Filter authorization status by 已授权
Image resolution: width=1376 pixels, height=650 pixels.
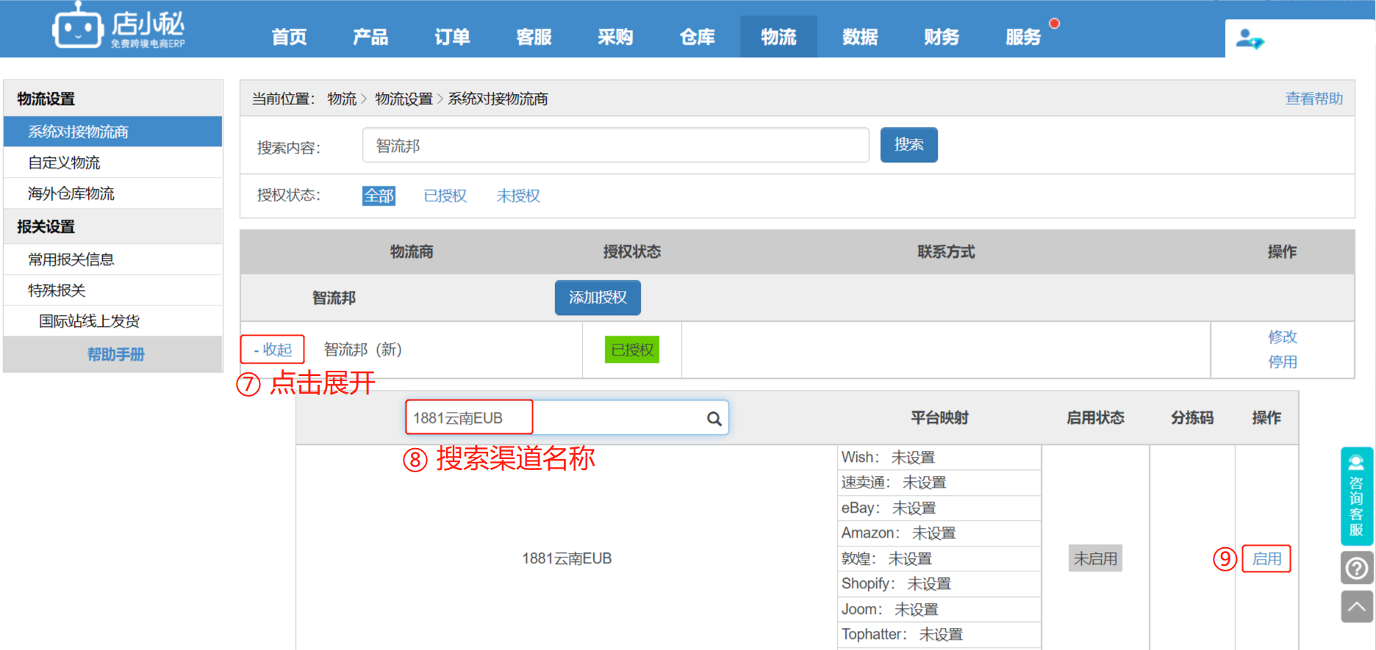tap(445, 196)
